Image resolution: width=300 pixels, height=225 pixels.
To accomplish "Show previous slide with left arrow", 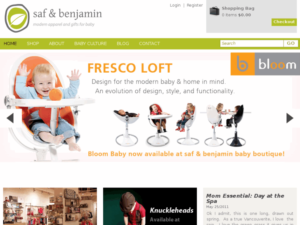I will point(10,118).
